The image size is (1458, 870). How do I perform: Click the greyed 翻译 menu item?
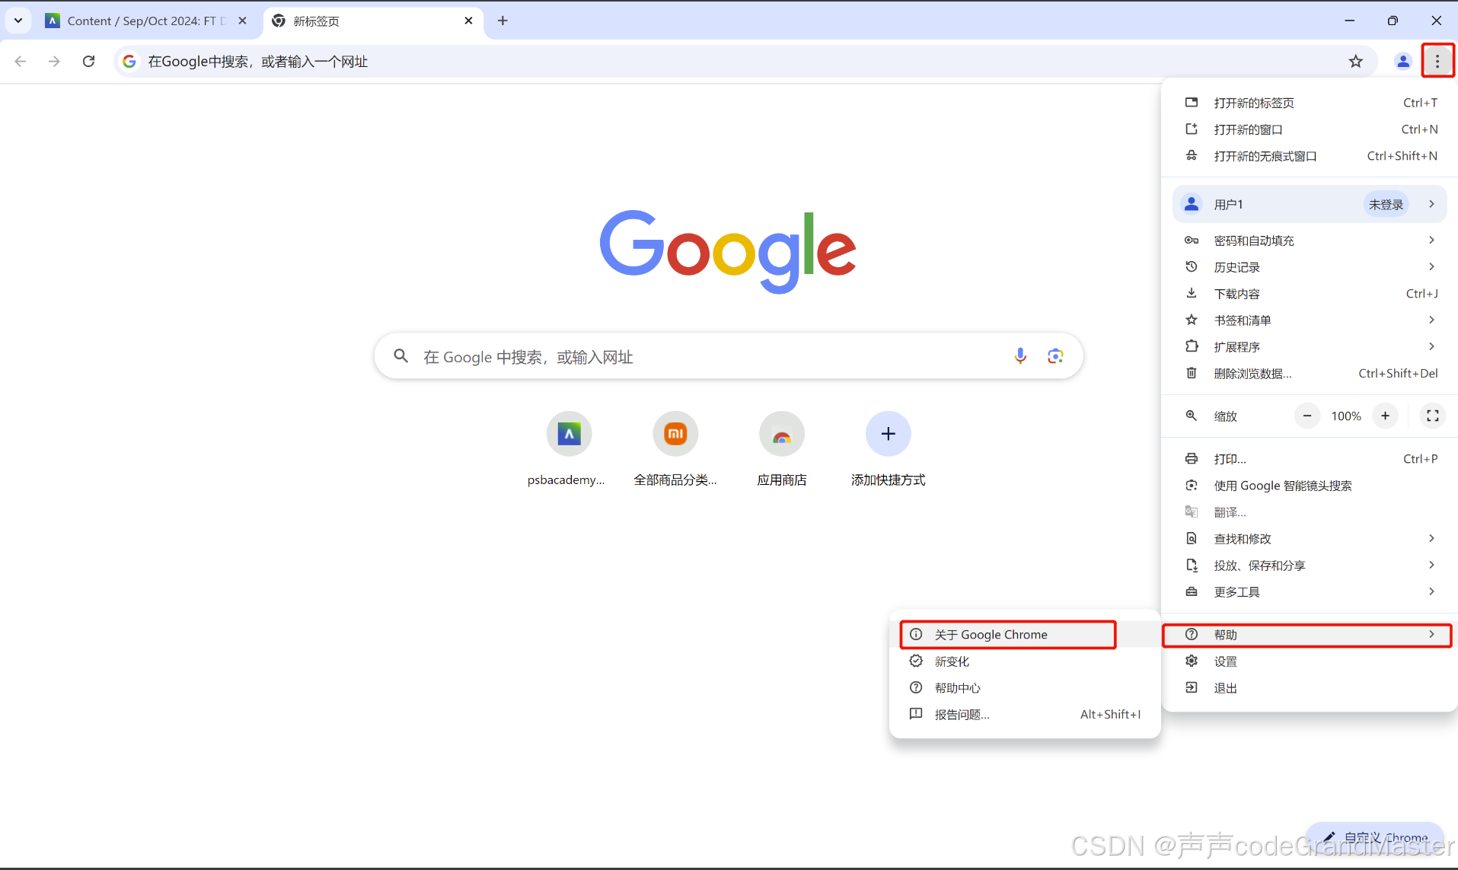pos(1310,512)
